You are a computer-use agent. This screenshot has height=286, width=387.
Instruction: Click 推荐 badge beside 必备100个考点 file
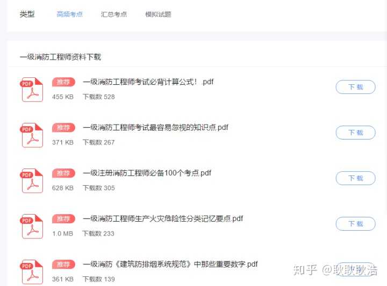point(63,173)
